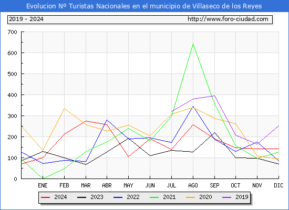Click the MAY month axis label
The height and width of the screenshot is (210, 289).
(x=128, y=185)
